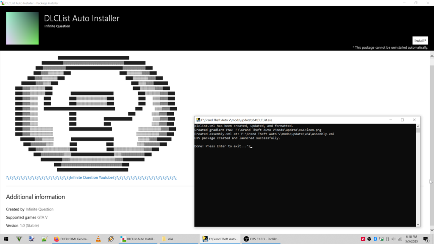This screenshot has height=244, width=434.
Task: Switch to the Firefox DLCList XML Generator window
Action: 71,239
